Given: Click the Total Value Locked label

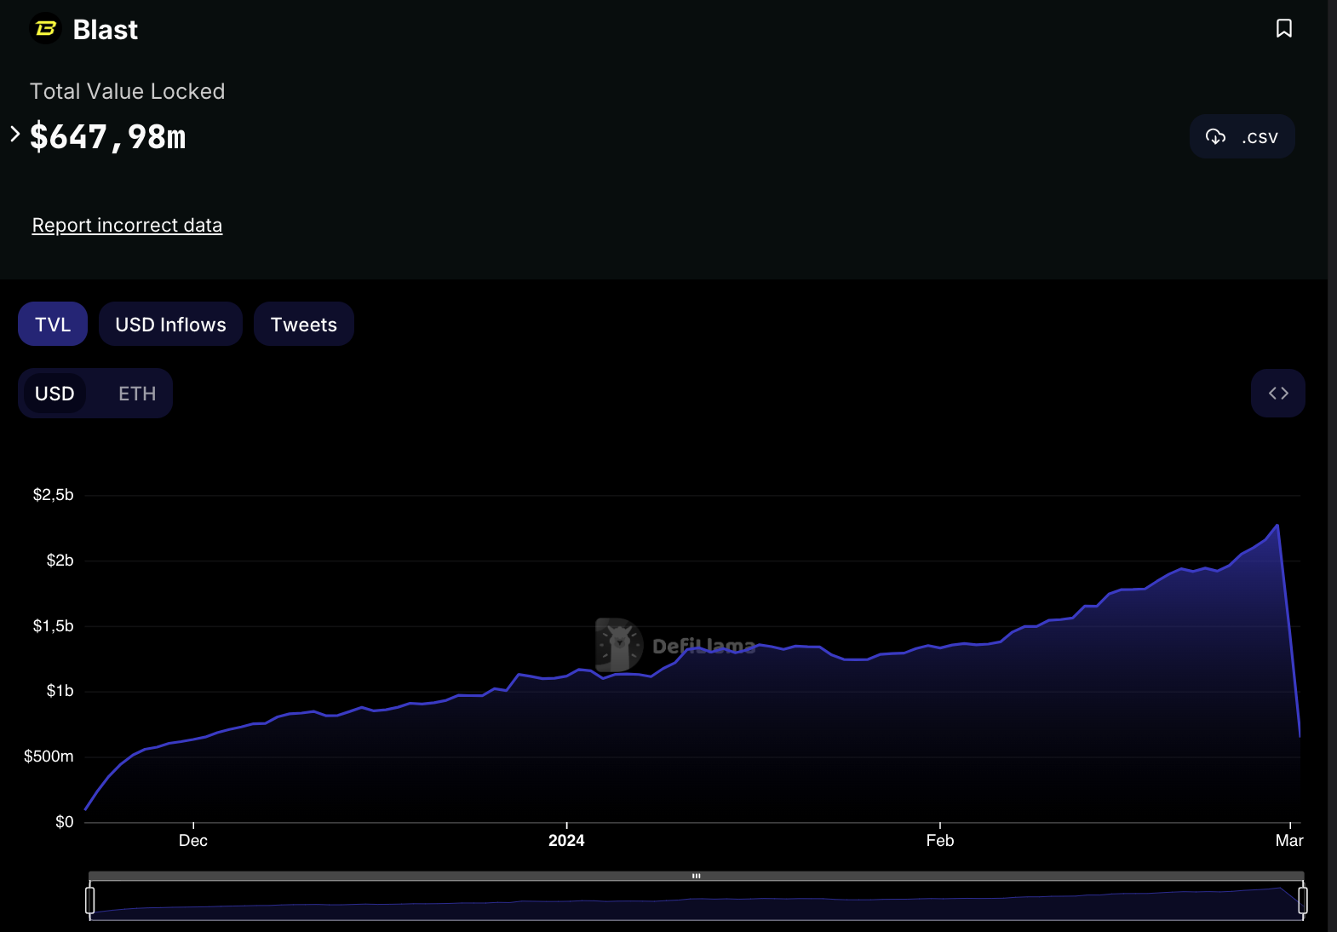Looking at the screenshot, I should tap(128, 91).
